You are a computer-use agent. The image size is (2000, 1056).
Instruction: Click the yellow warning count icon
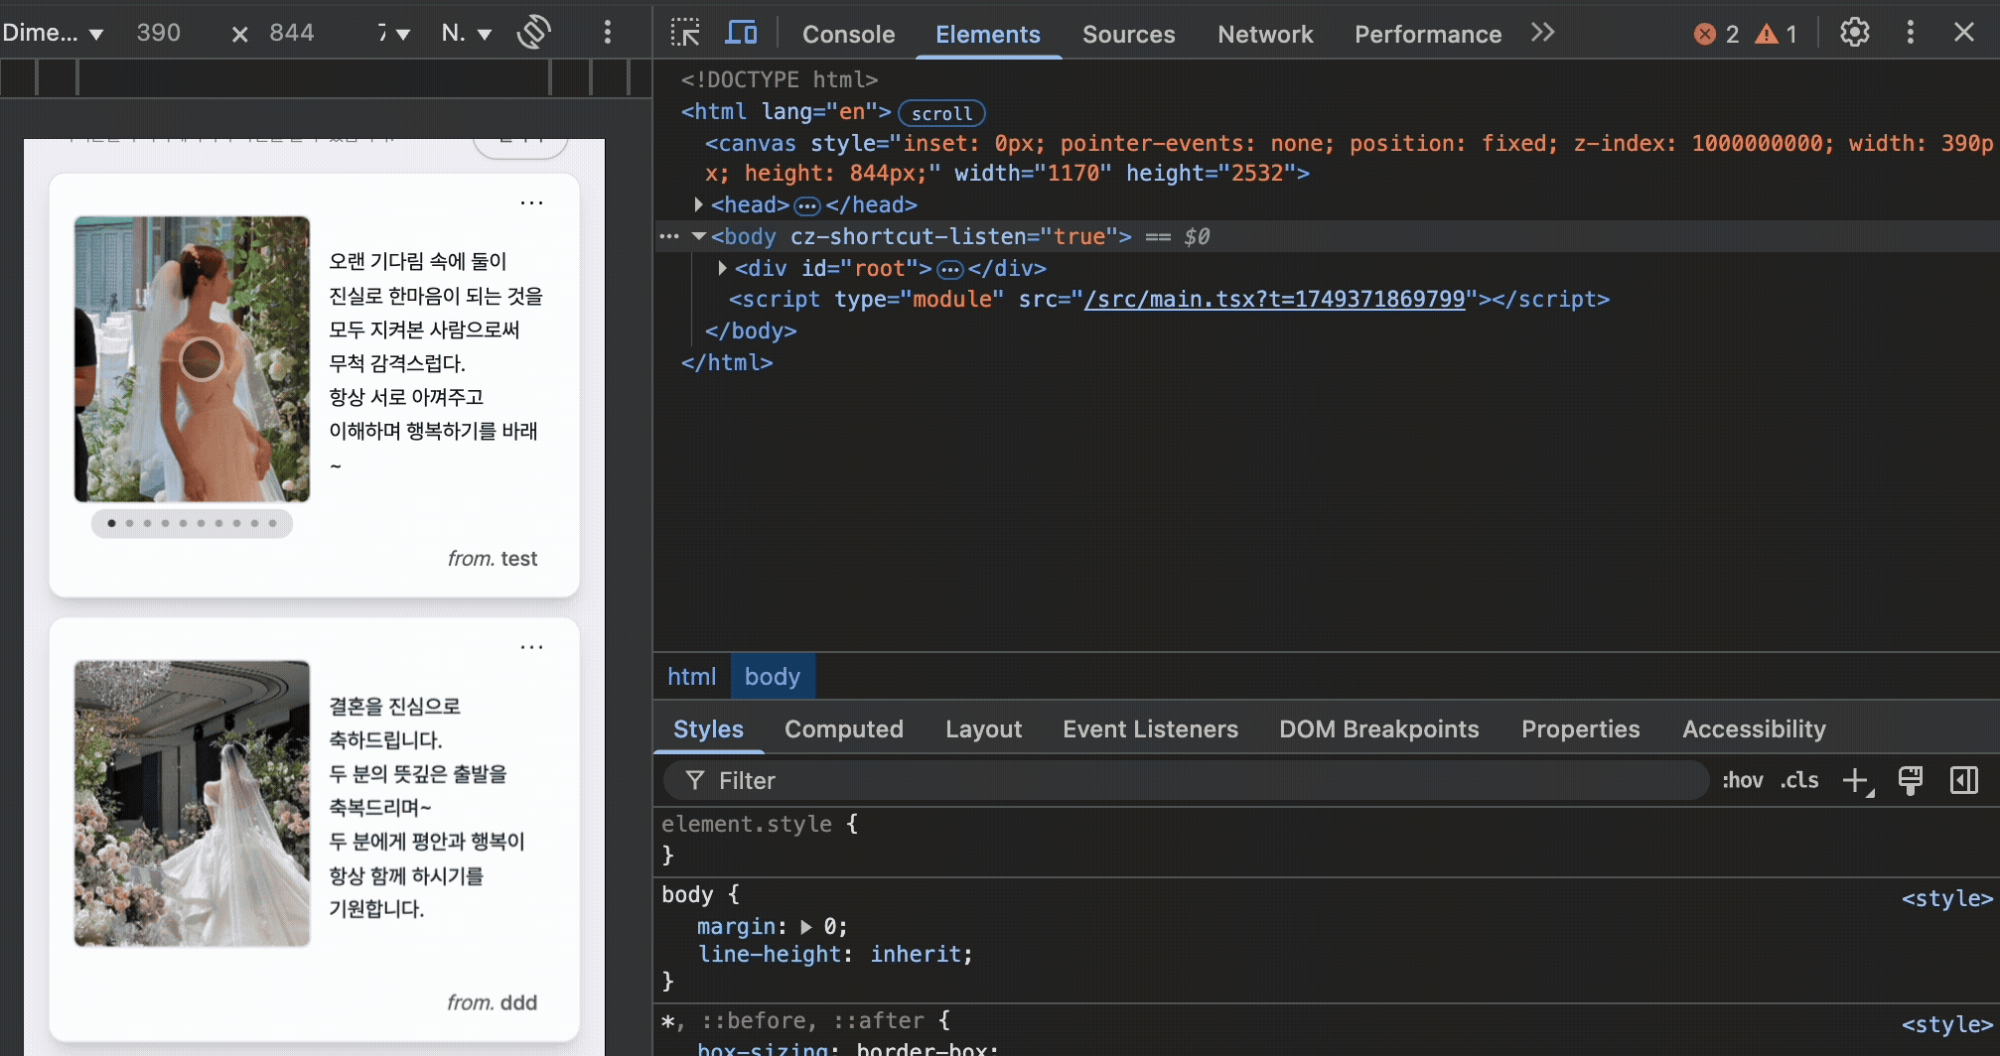(x=1767, y=34)
